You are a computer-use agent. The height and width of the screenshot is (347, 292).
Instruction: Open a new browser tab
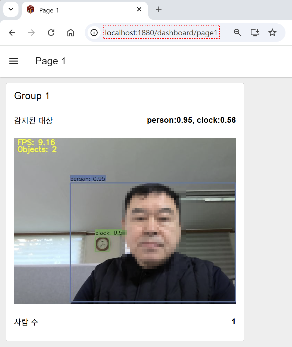159,10
